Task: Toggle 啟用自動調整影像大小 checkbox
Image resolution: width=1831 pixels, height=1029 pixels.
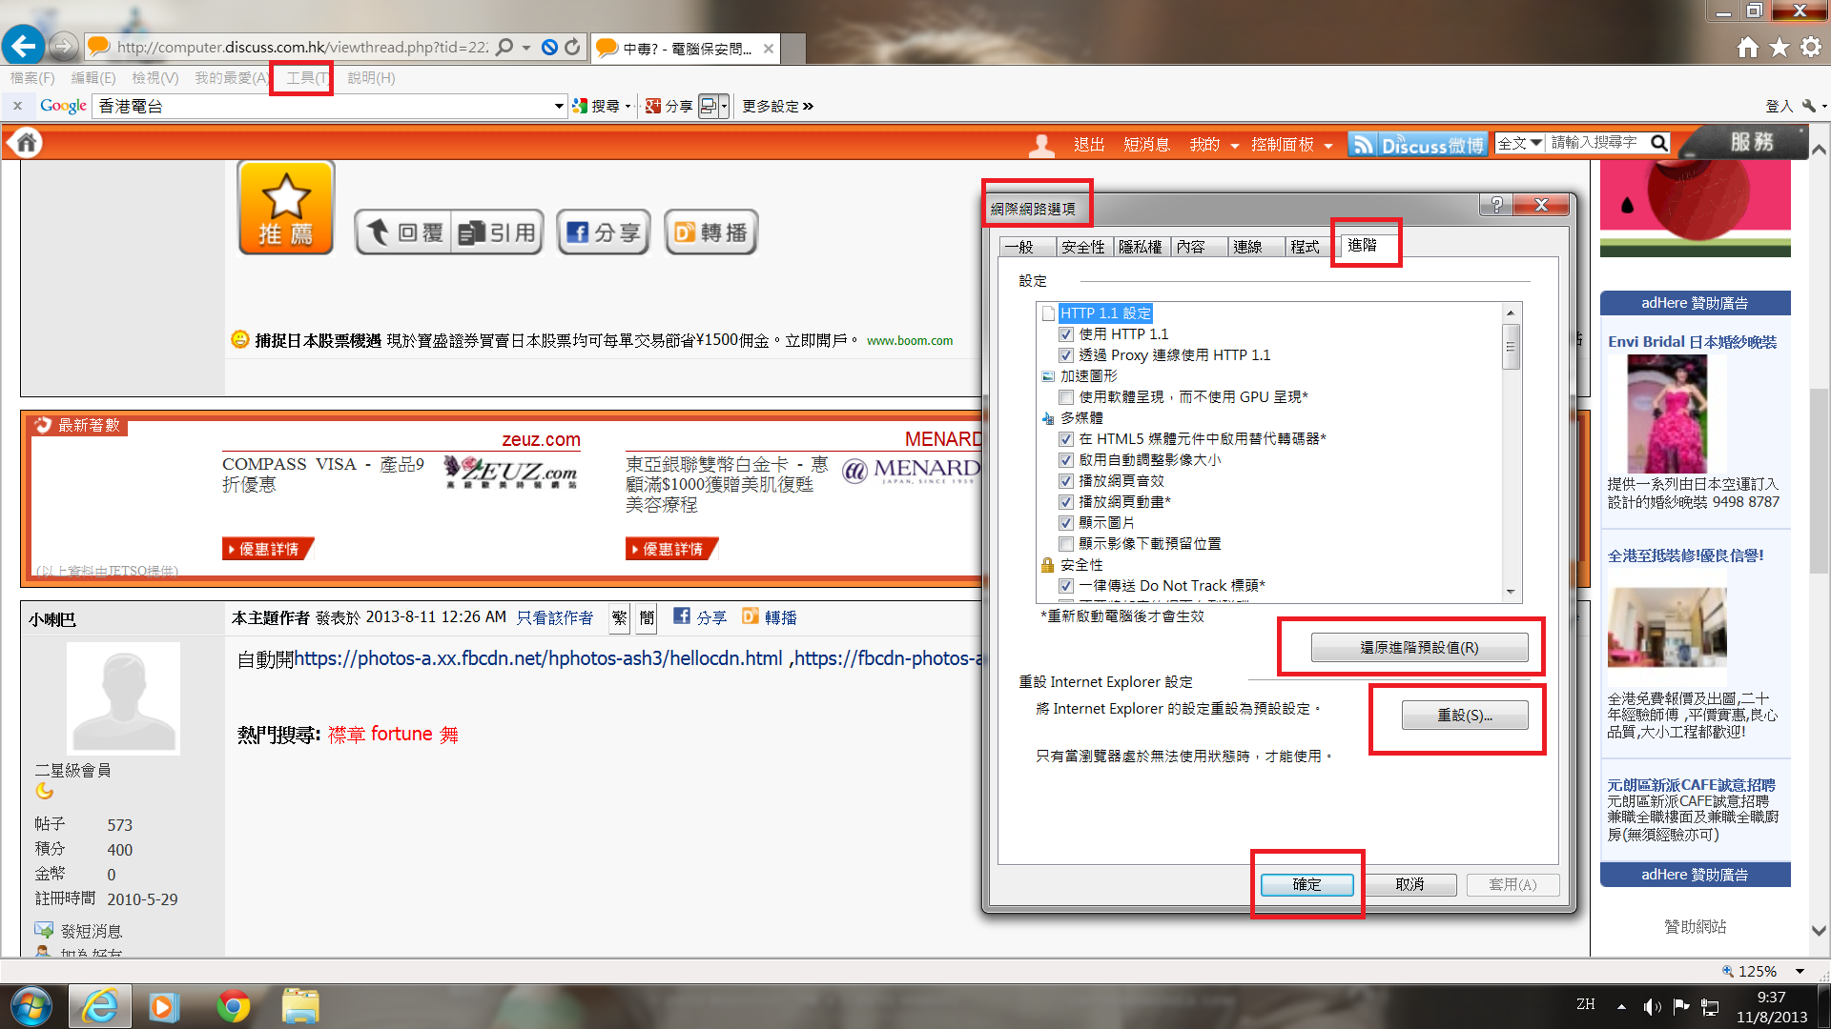Action: [x=1066, y=460]
